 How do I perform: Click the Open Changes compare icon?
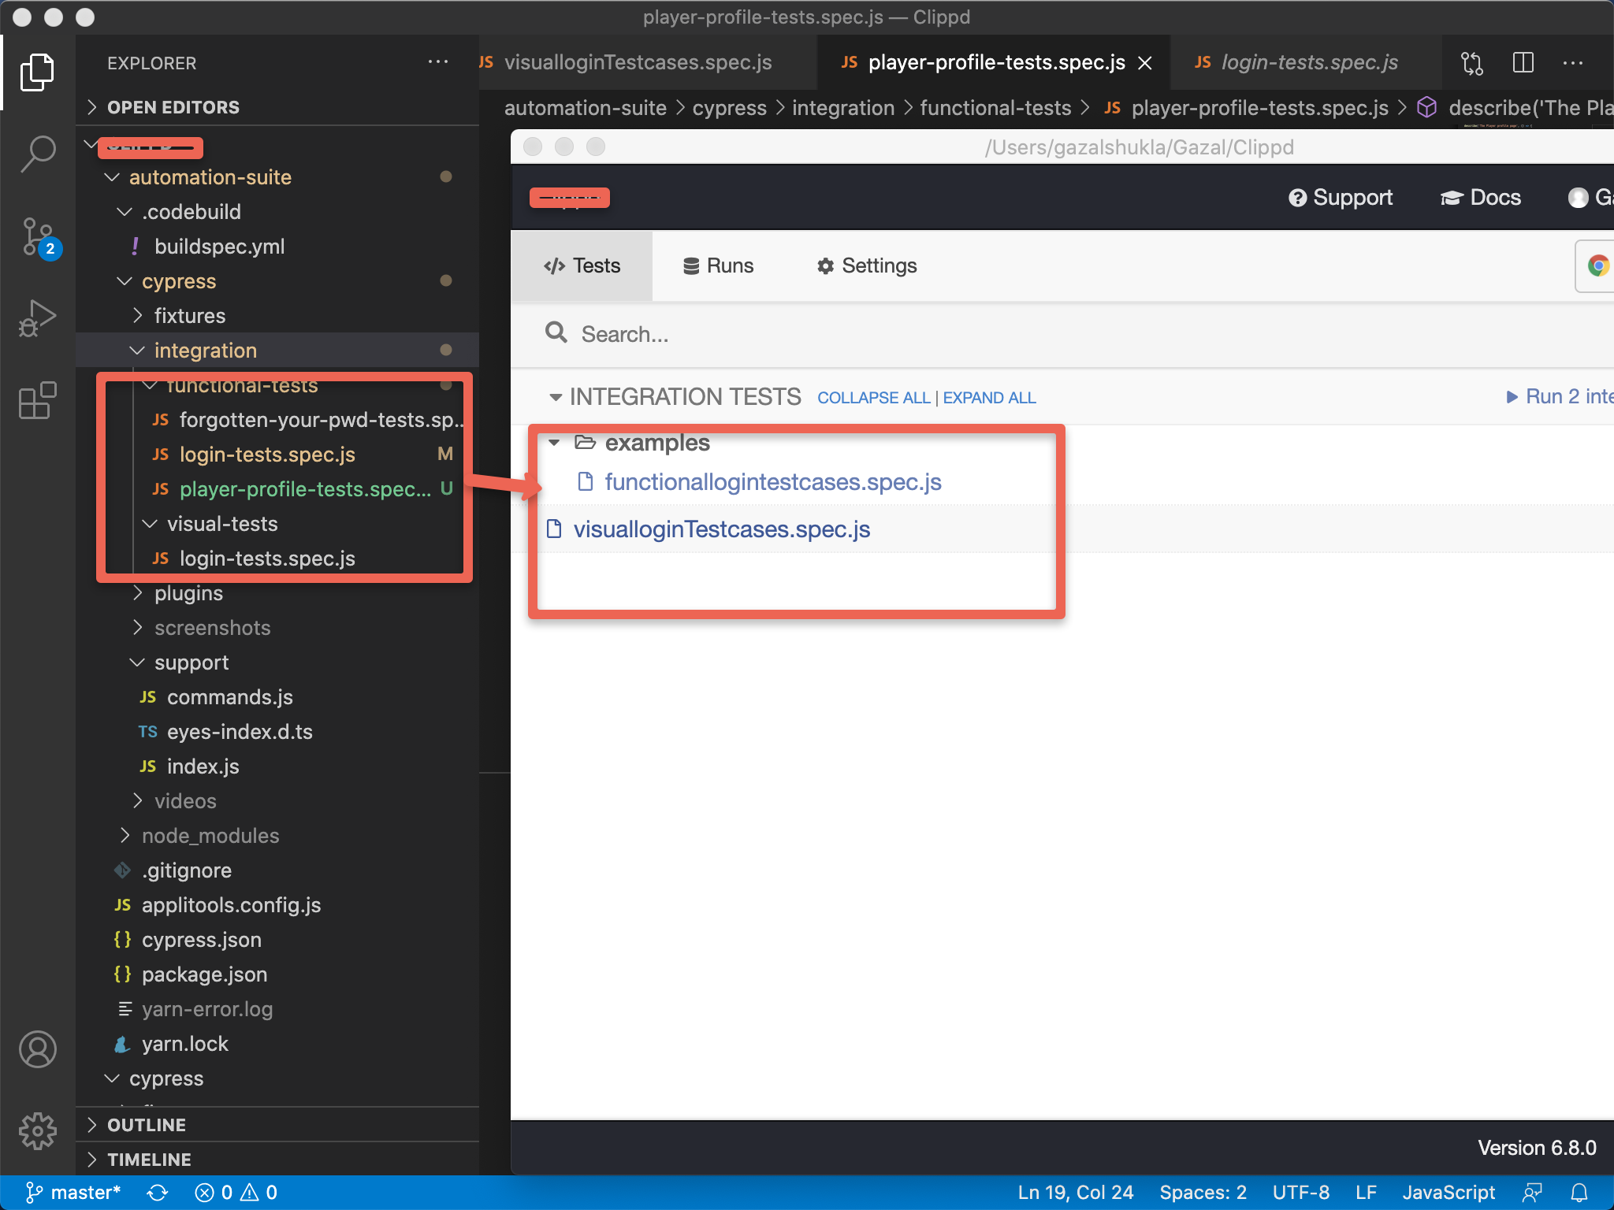1472,63
